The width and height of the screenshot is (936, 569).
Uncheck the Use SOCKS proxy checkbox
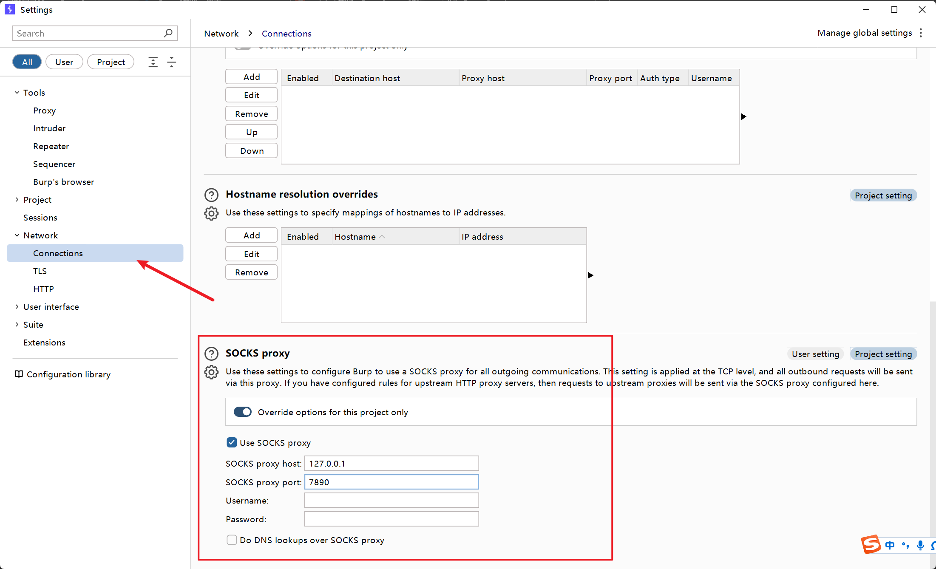click(232, 442)
